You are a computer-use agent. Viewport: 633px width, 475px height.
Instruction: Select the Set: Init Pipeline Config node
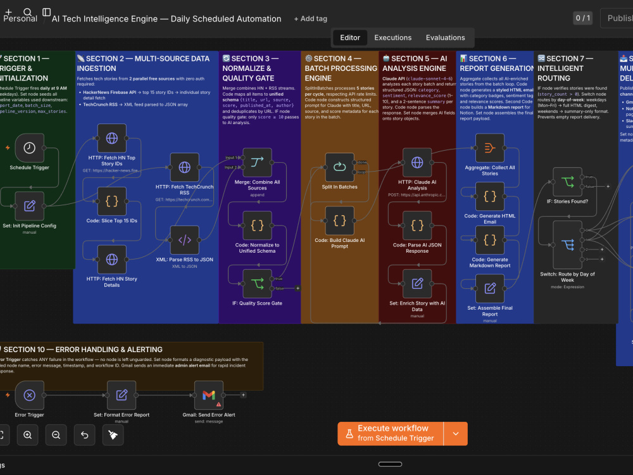click(x=30, y=206)
